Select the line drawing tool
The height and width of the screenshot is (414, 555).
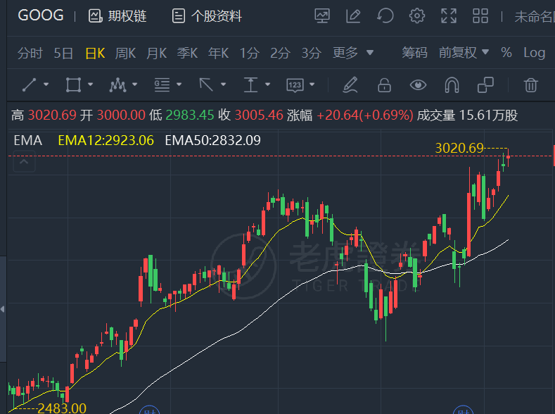pyautogui.click(x=30, y=85)
